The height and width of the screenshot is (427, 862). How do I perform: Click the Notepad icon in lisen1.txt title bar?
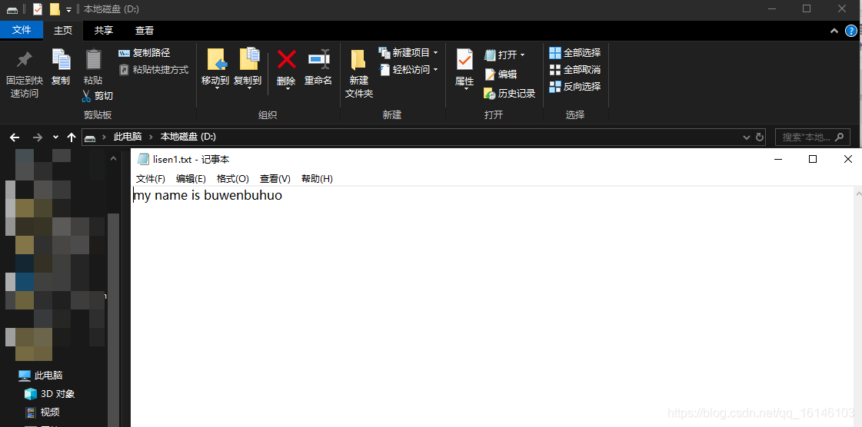click(x=144, y=159)
